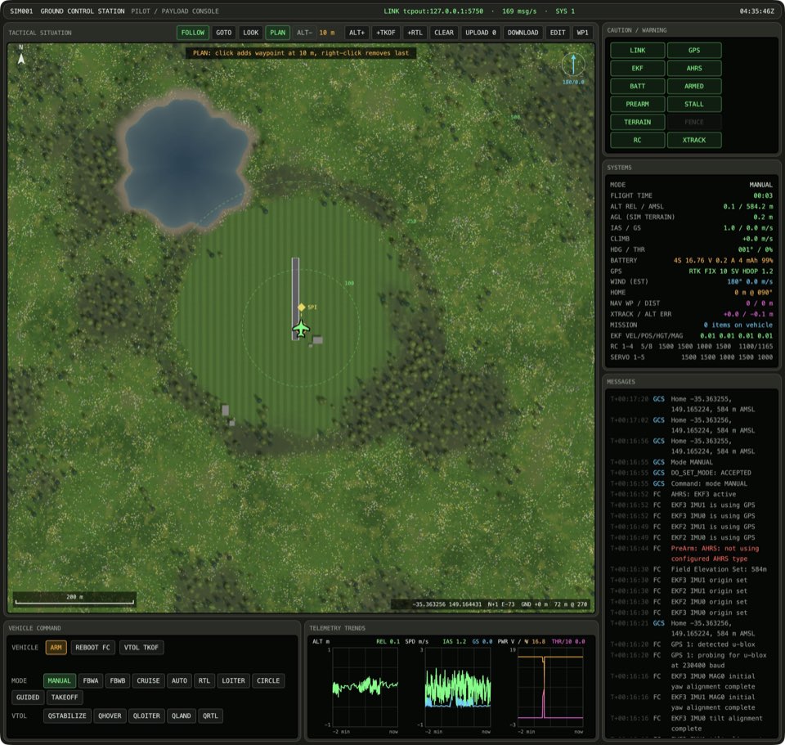The height and width of the screenshot is (745, 785).
Task: Click the 'RTK FIX 10 SV HDOP 1.2' GPS value
Action: (731, 271)
